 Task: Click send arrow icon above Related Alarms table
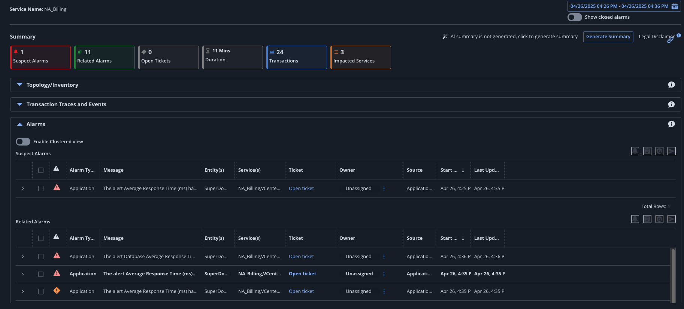(x=672, y=219)
